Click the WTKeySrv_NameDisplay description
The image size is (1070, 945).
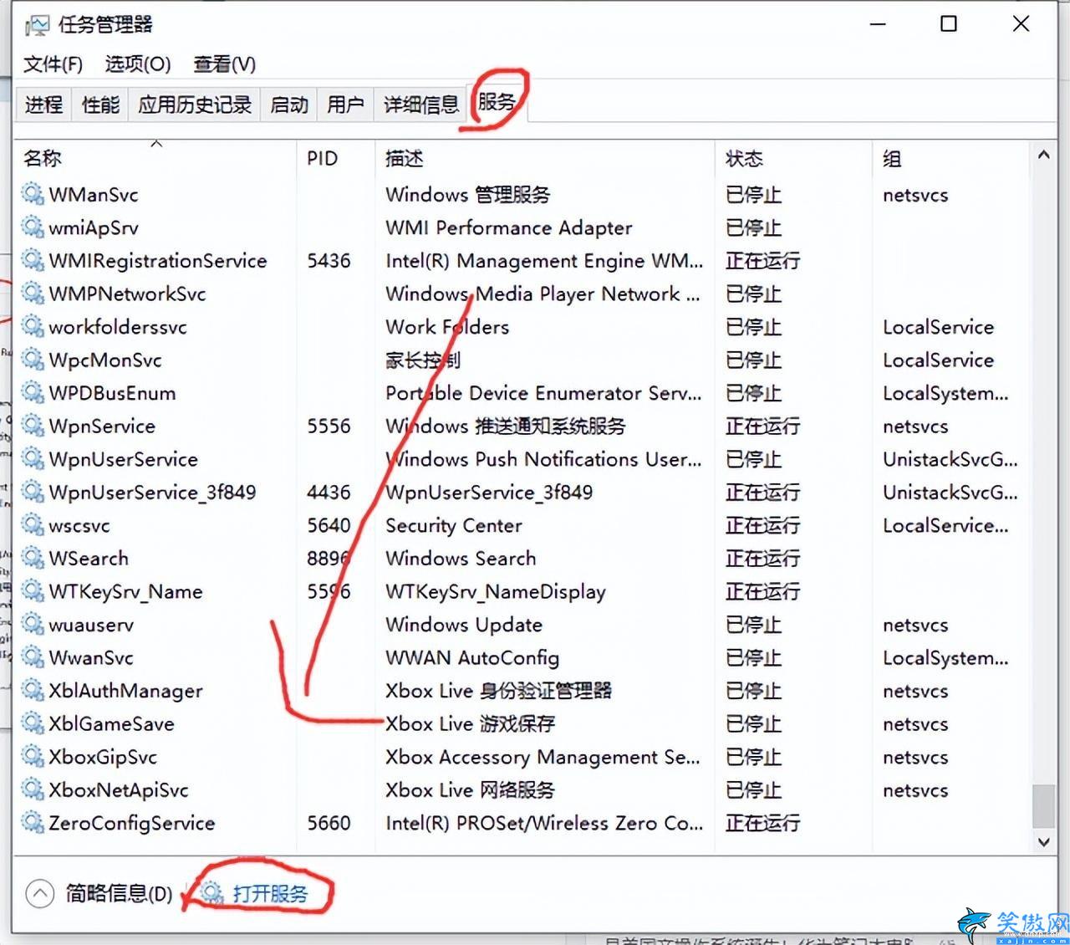(x=495, y=591)
